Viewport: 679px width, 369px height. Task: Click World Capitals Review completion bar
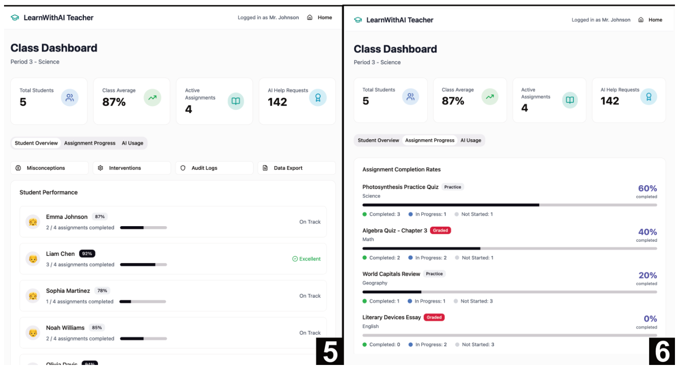tap(510, 292)
